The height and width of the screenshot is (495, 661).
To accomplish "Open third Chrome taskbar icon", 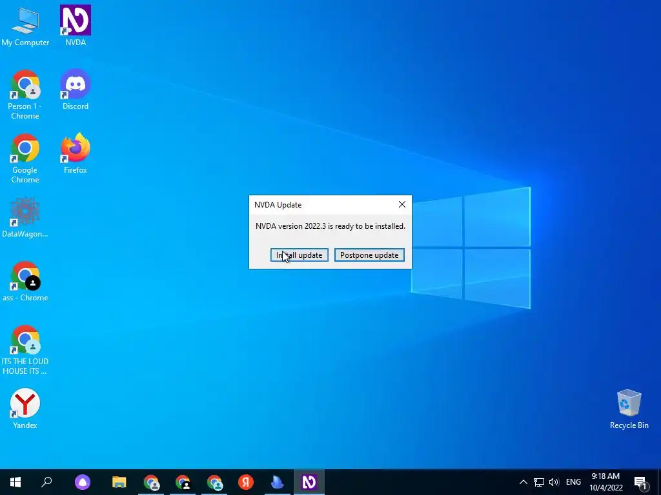I will [x=214, y=482].
